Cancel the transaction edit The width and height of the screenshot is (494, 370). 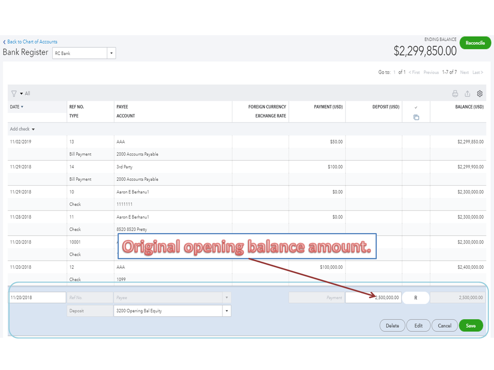[445, 326]
